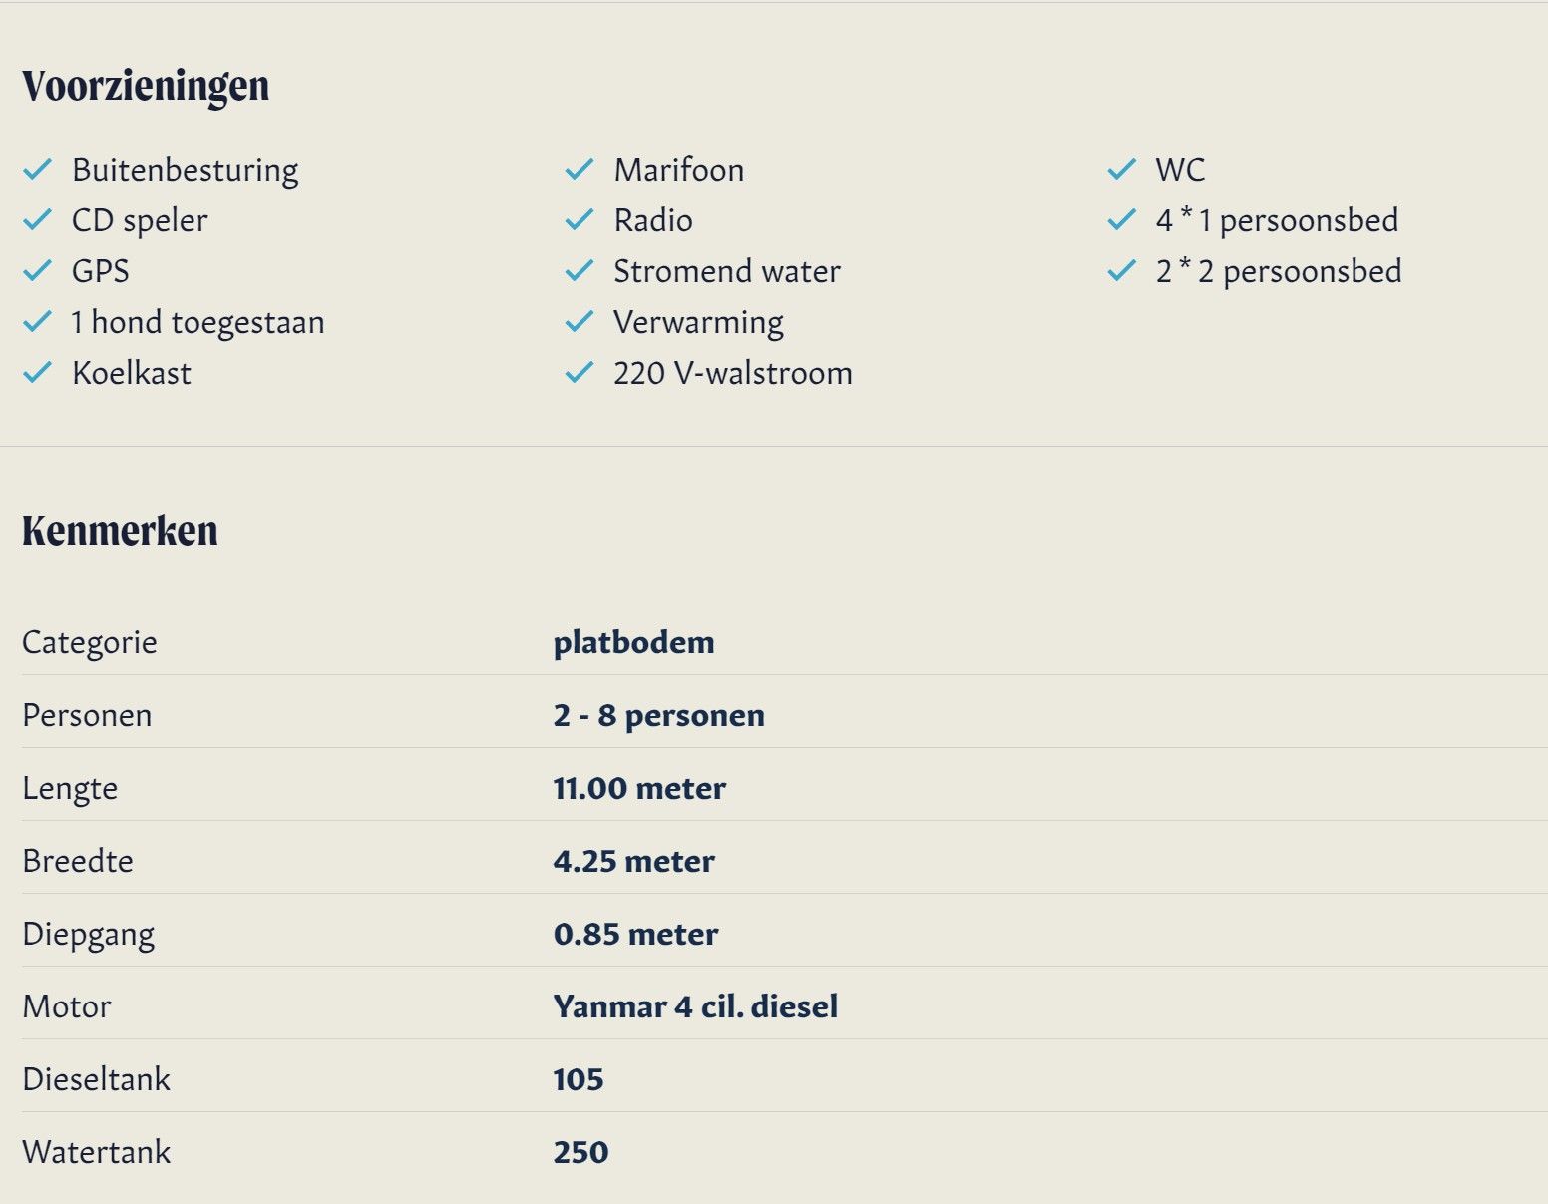Select the platbodem category value
1548x1204 pixels.
coord(633,642)
